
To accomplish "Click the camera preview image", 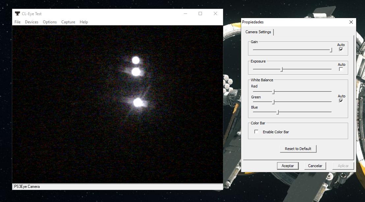I will tap(118, 104).
